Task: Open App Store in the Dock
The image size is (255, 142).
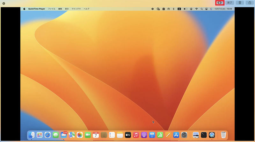Action: [176, 135]
